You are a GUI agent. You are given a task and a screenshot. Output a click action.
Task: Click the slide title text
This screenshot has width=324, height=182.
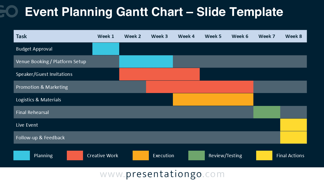point(154,12)
